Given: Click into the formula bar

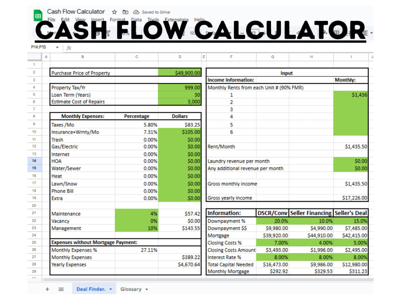Looking at the screenshot, I should point(220,48).
